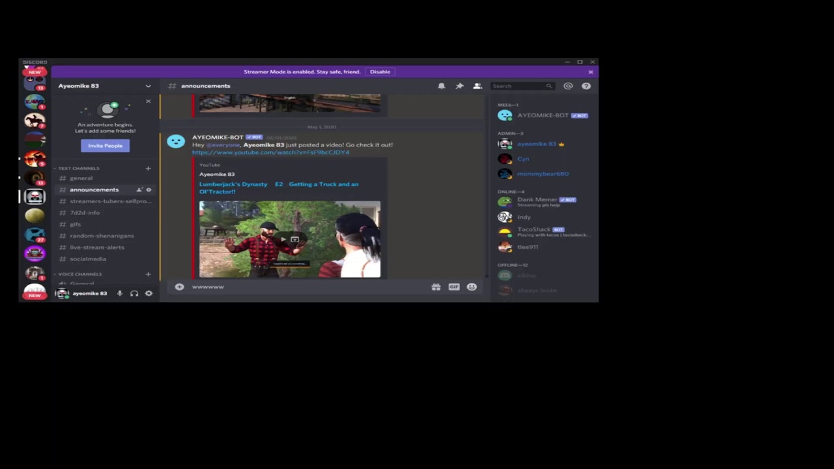This screenshot has width=834, height=469.
Task: Open pinned messages pin icon
Action: point(459,86)
